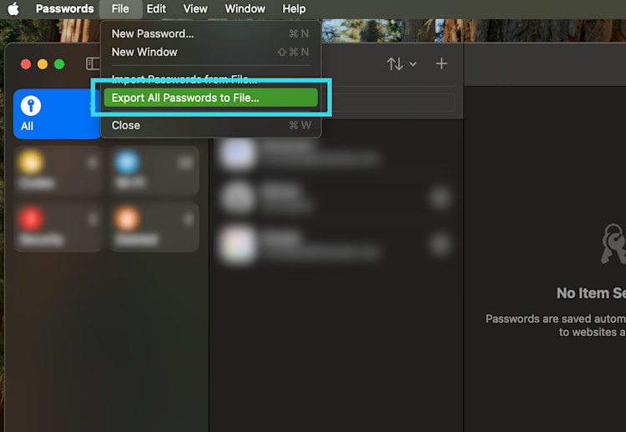This screenshot has width=626, height=432.
Task: Select the red Security category tile
Action: pos(57,227)
